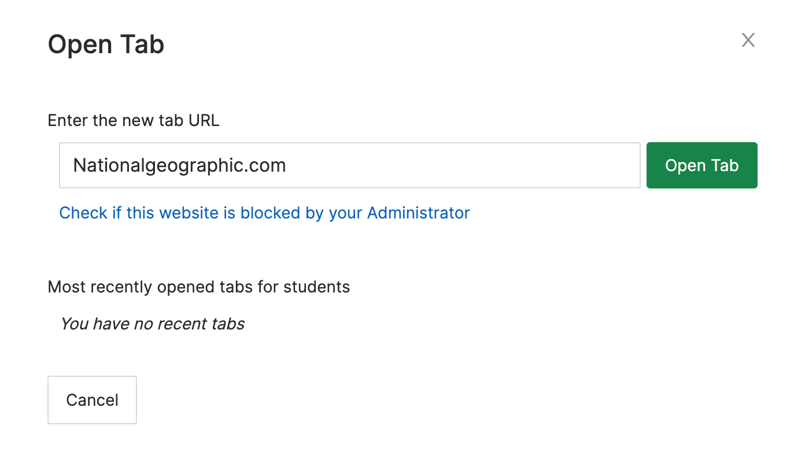Click the gray X in dialog corner
This screenshot has width=805, height=452.
[748, 40]
